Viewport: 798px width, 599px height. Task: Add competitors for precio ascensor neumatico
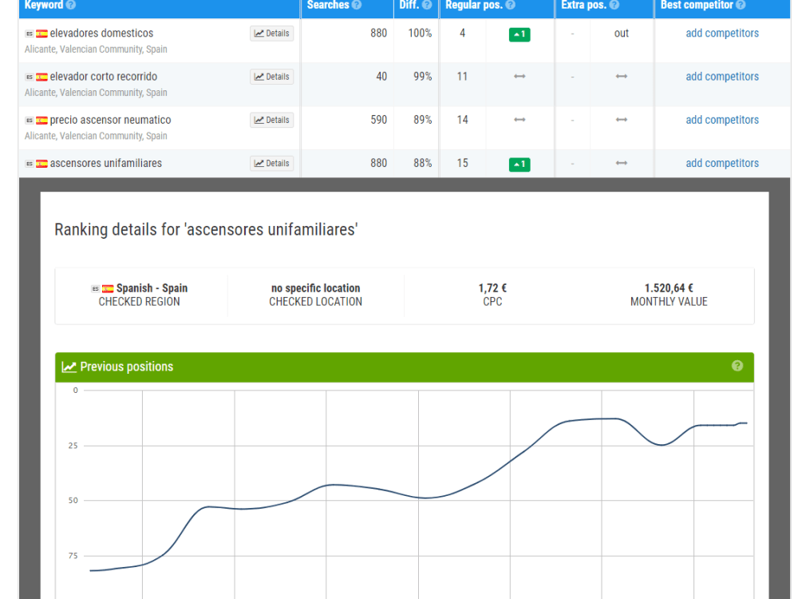coord(721,120)
